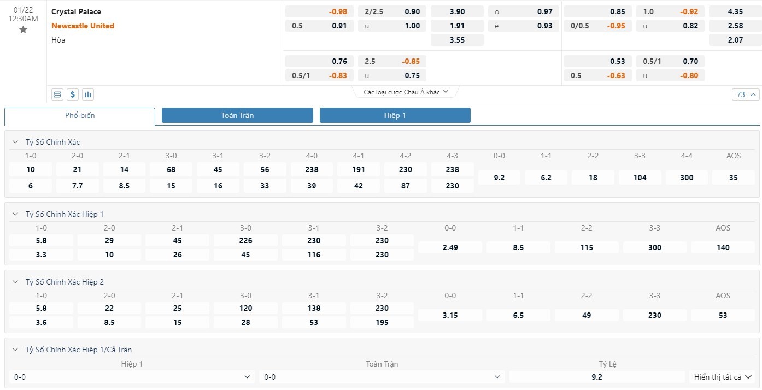This screenshot has height=390, width=762.
Task: Open the Toàn Trận score dropdown
Action: coord(382,377)
